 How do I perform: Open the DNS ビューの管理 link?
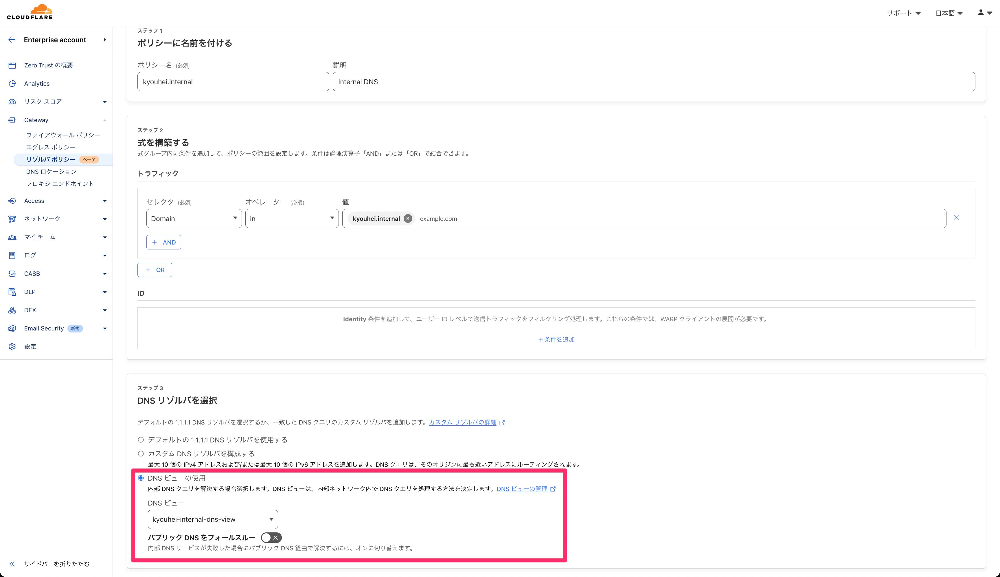(526, 489)
